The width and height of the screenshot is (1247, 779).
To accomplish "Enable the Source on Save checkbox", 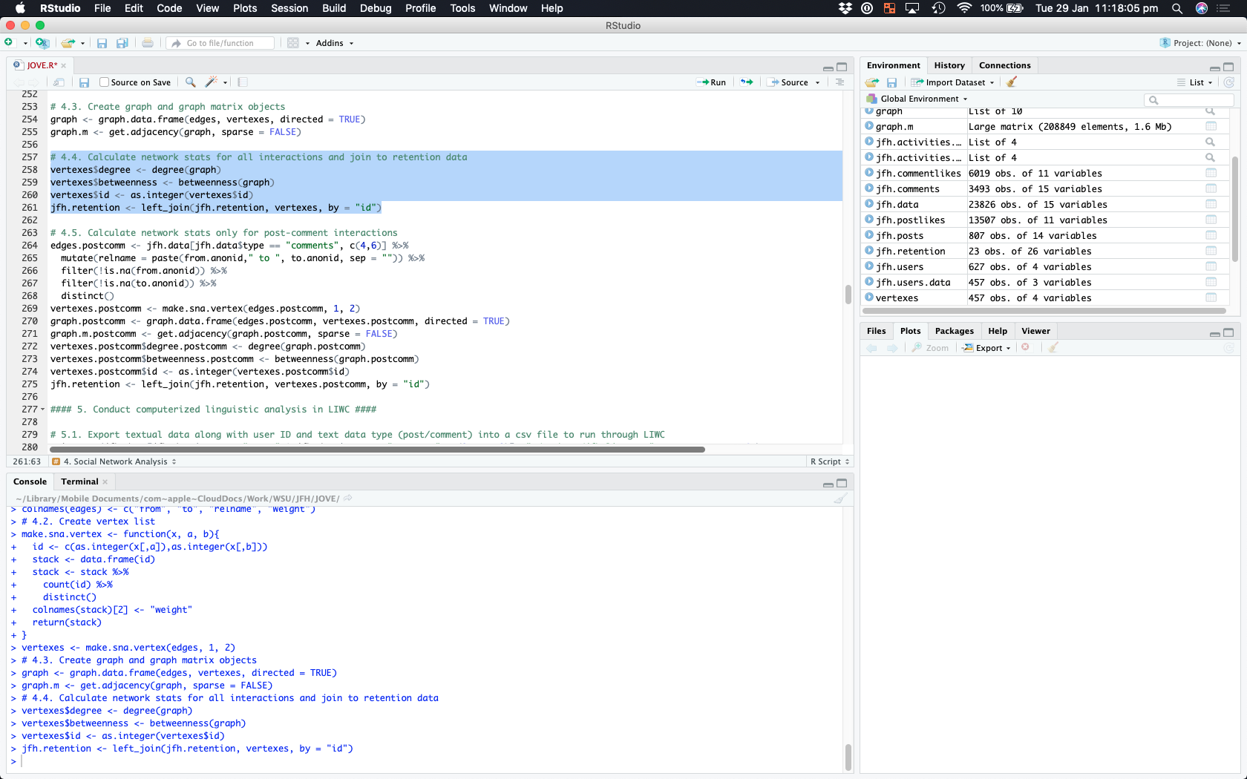I will pyautogui.click(x=105, y=82).
